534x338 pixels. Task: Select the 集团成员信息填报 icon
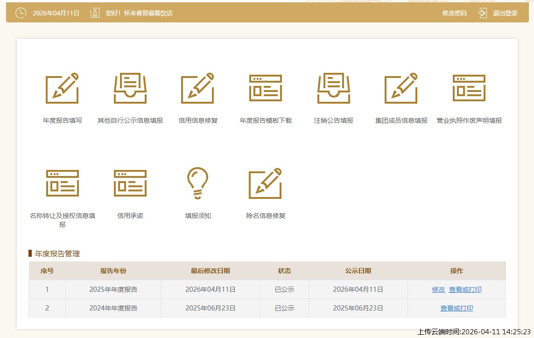point(401,88)
